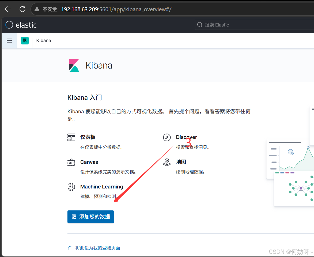Screen dimensions: 314x257
Task: Click the magnifier icon in the search box
Action: [x=200, y=25]
